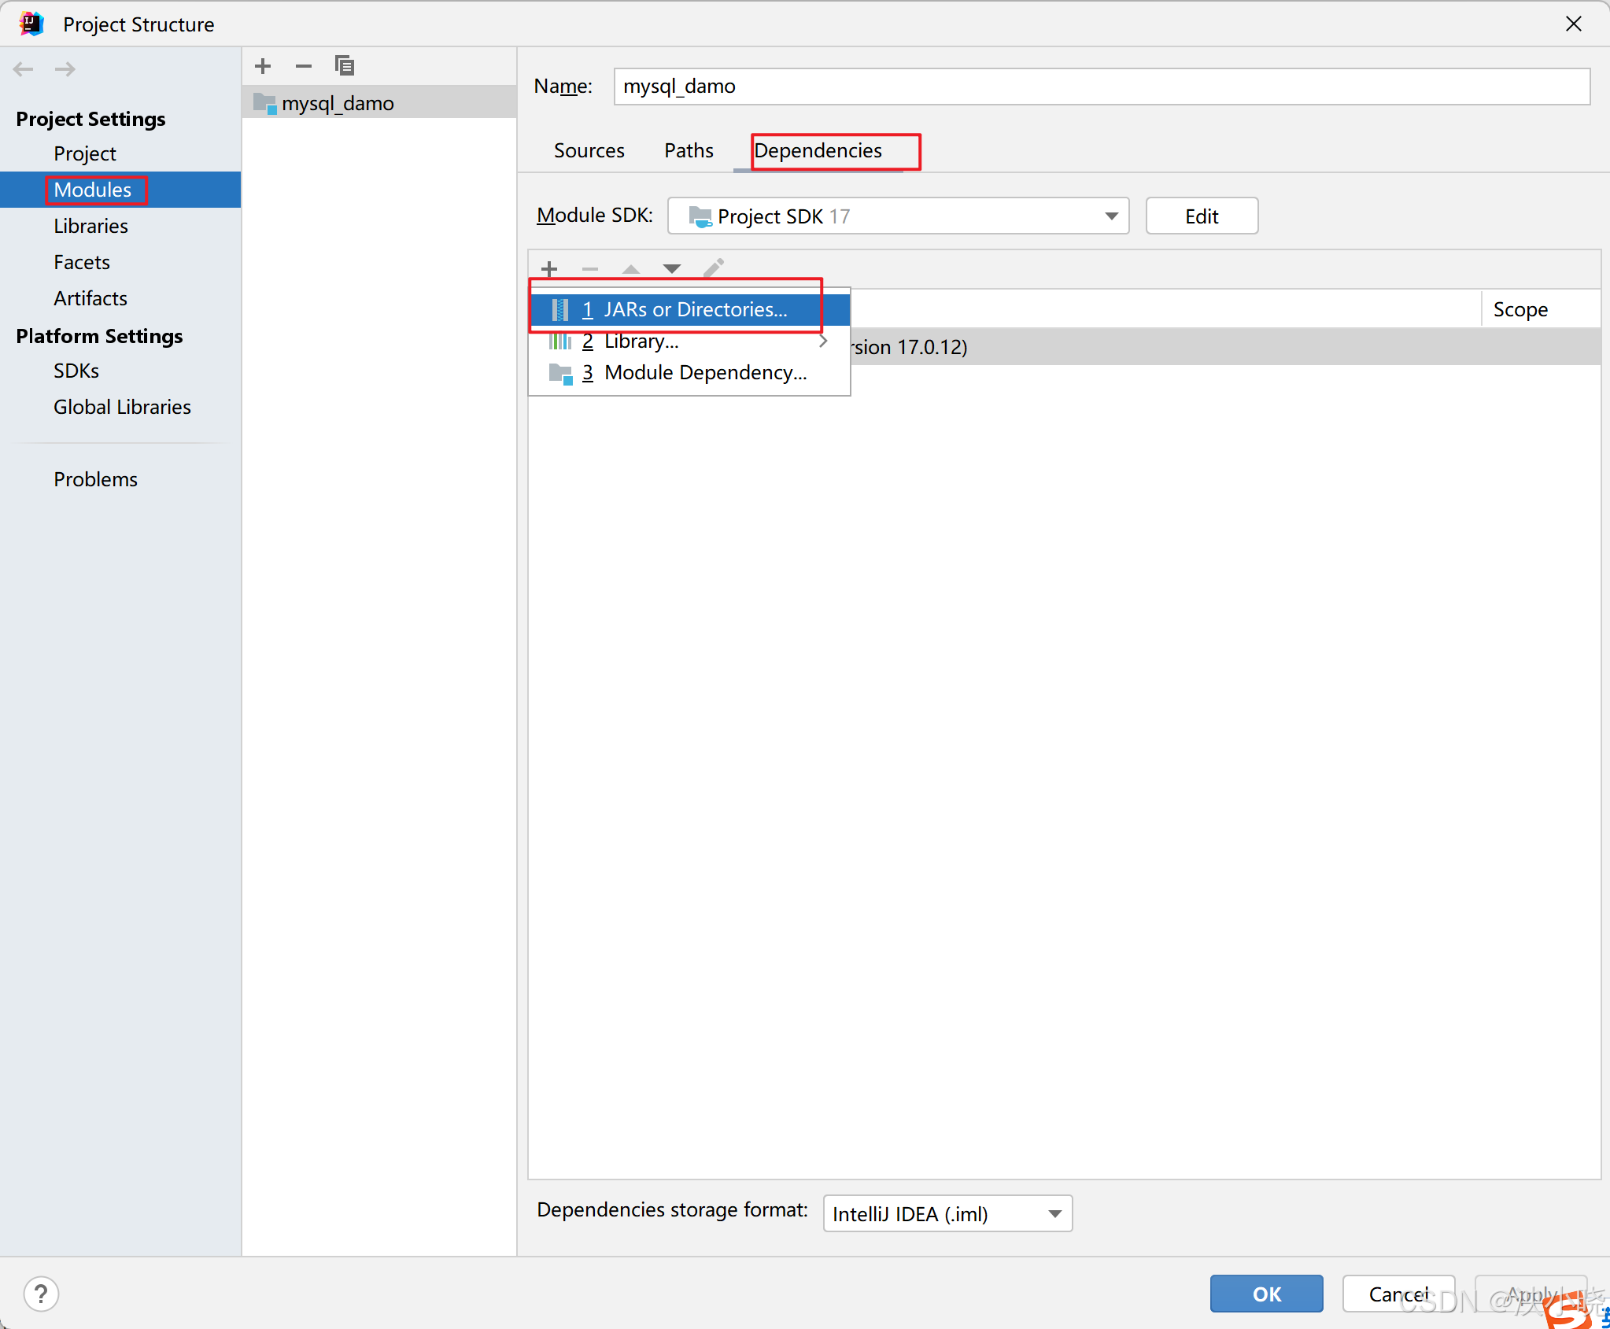Switch to the Sources tab

tap(589, 150)
